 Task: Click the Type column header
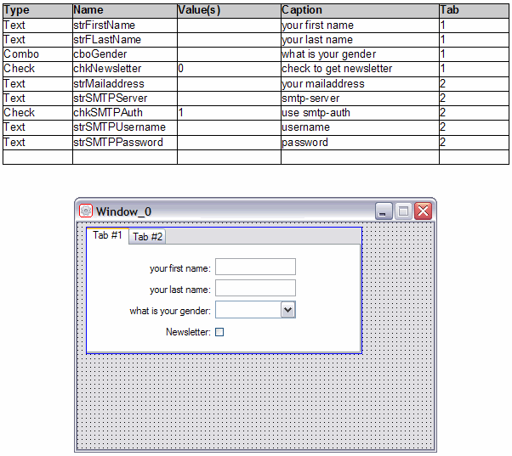37,10
